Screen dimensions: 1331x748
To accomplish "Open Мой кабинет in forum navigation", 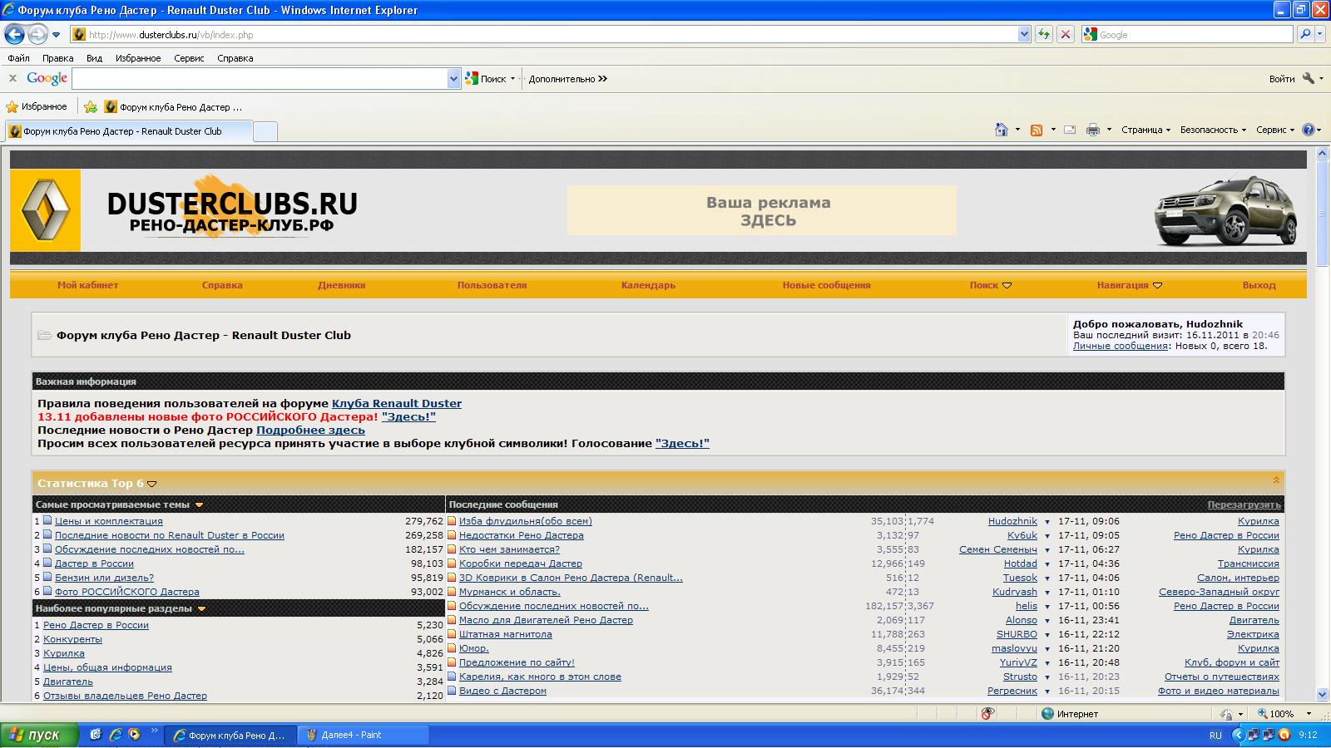I will [x=87, y=285].
